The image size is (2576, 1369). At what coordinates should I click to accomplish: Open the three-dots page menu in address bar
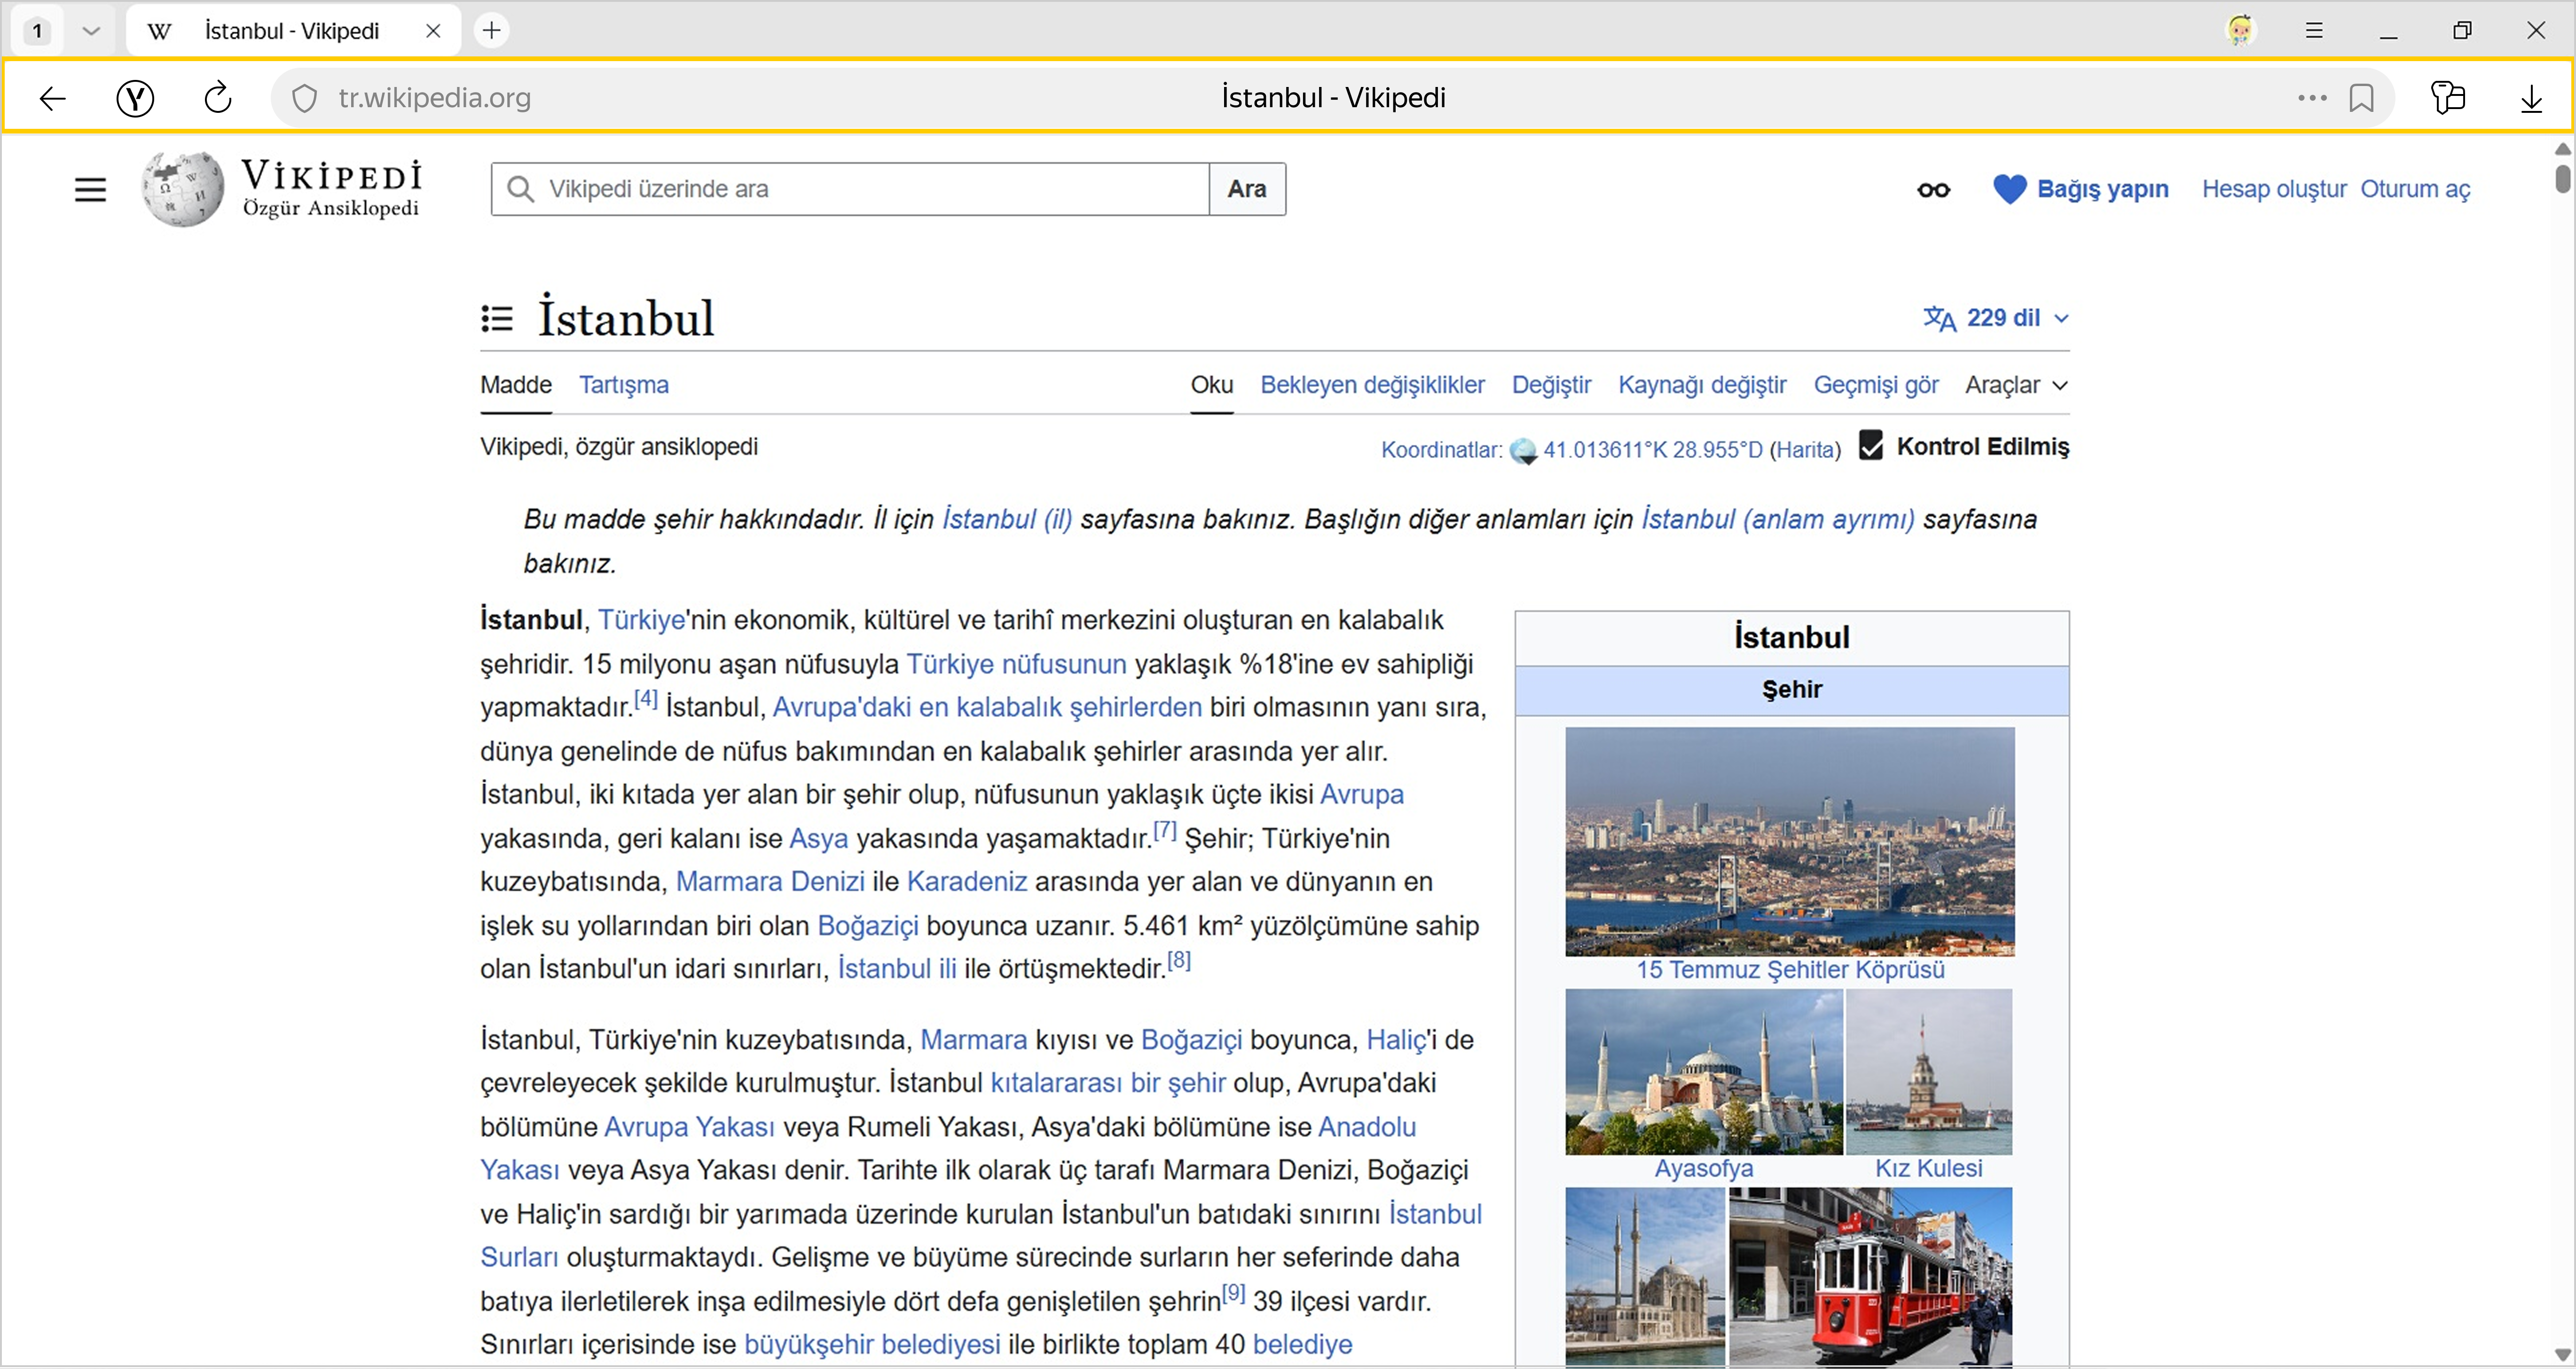pos(2312,98)
